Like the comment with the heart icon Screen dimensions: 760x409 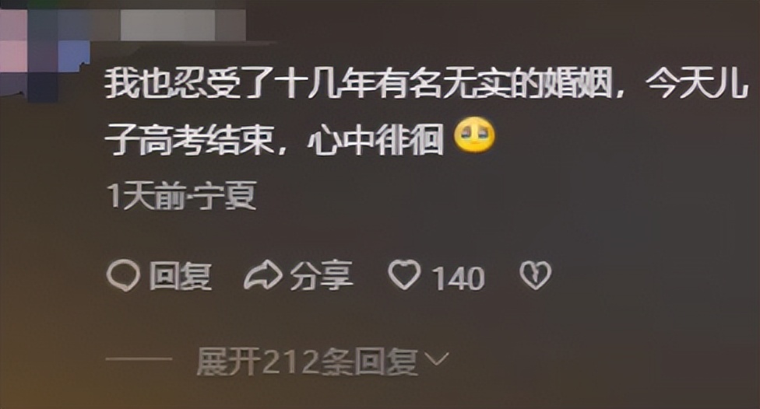click(404, 275)
